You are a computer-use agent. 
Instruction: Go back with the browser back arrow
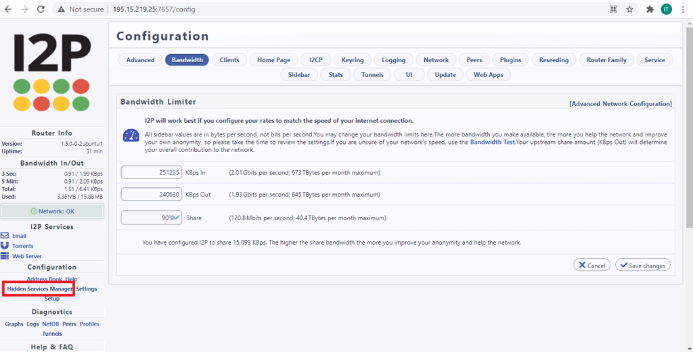click(8, 9)
